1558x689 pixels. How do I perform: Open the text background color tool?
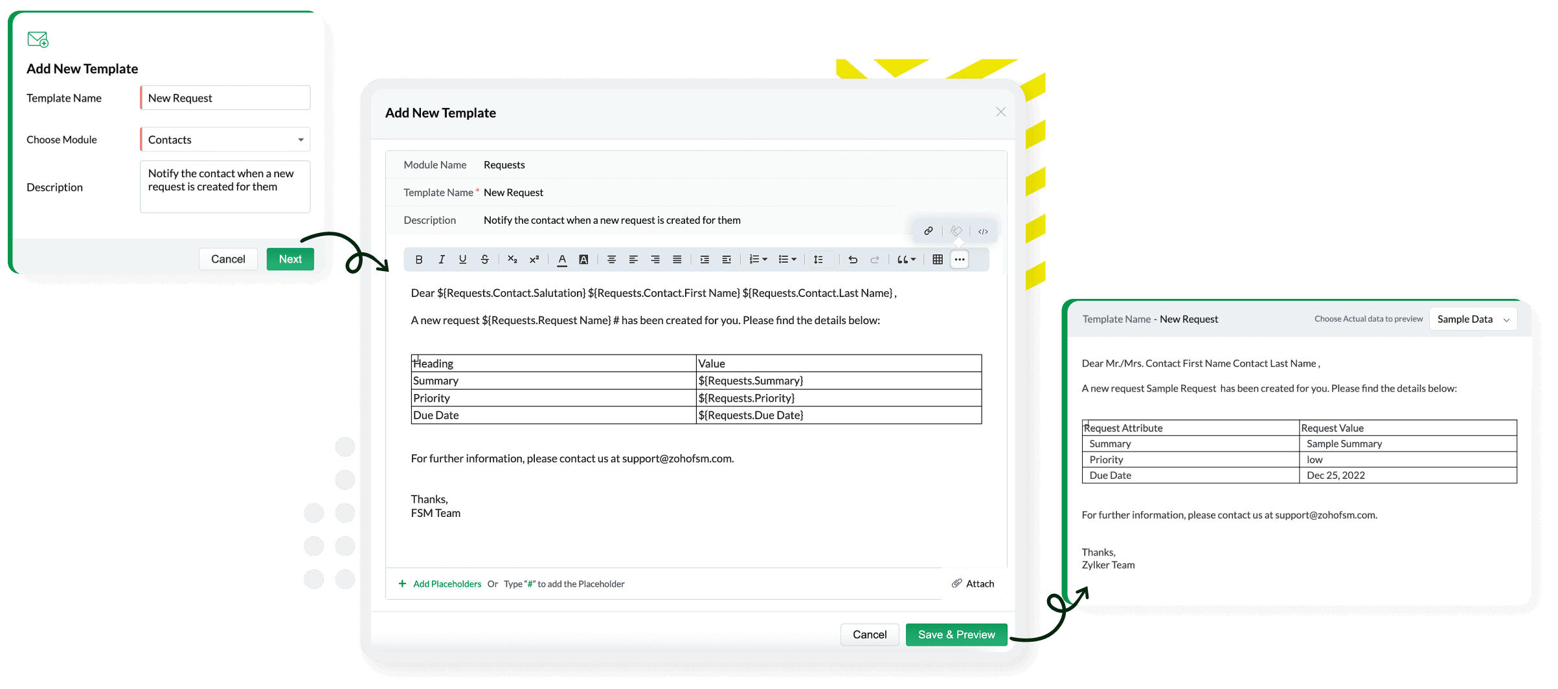point(583,259)
